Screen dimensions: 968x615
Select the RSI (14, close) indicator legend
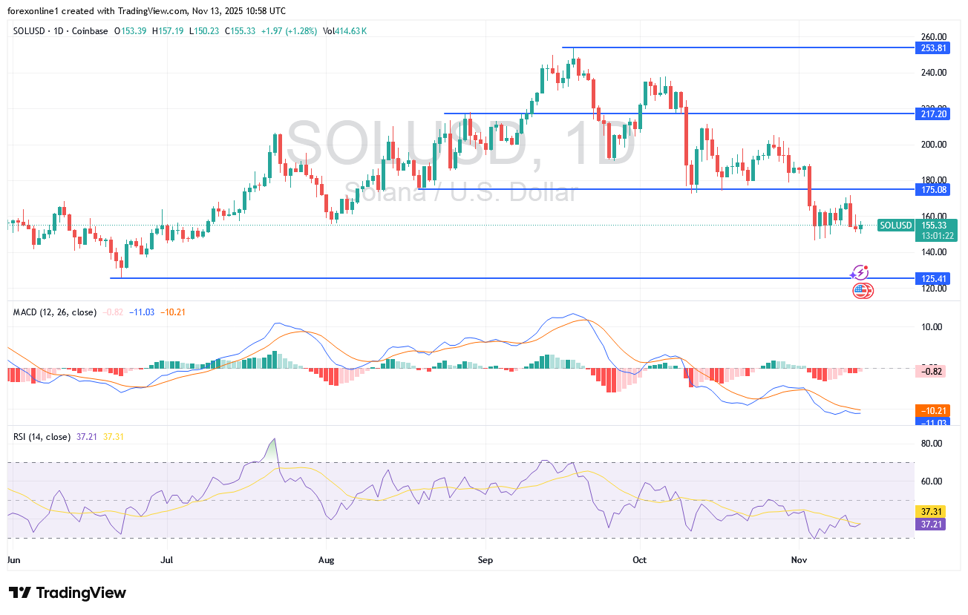coord(42,437)
